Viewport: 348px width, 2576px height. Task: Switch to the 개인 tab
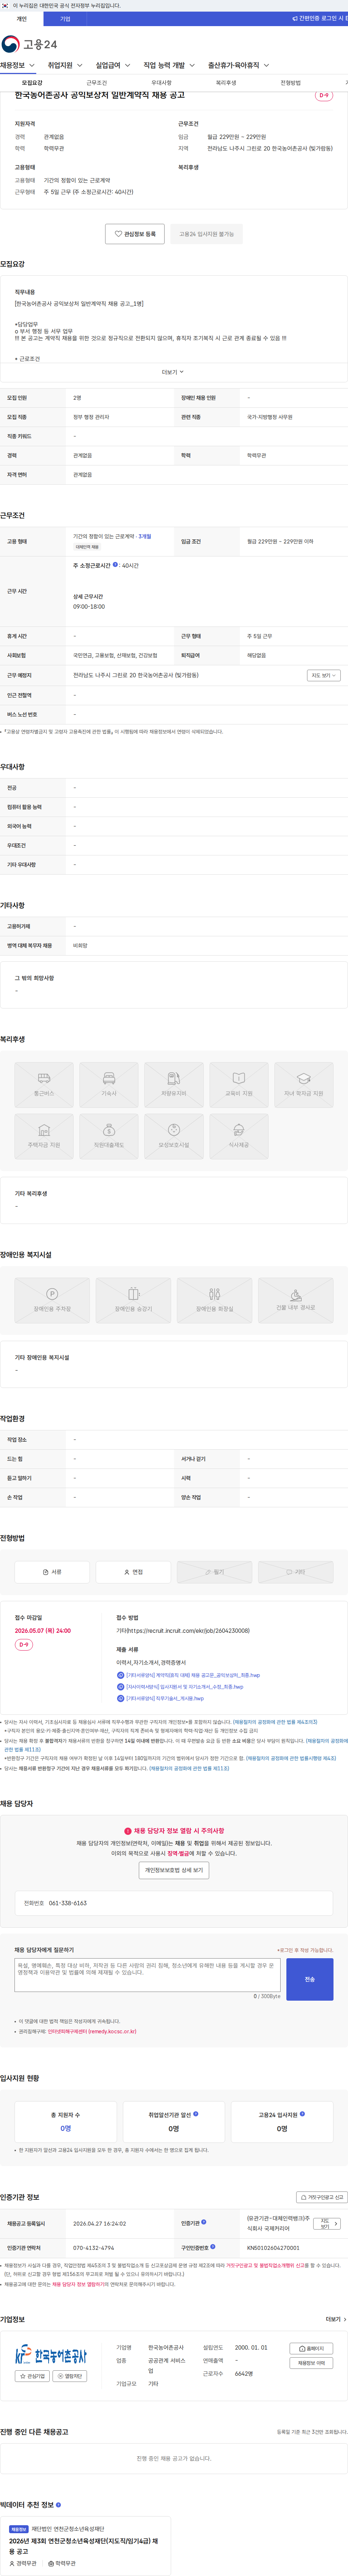[x=22, y=19]
